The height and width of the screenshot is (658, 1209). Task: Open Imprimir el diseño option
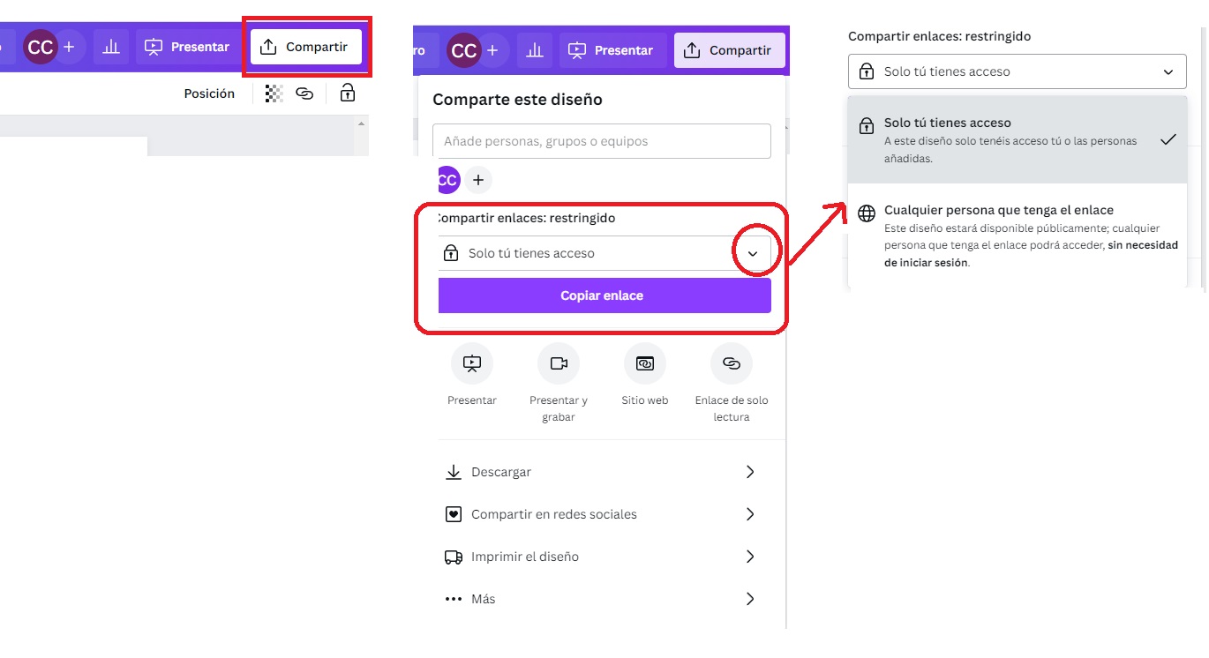point(602,557)
